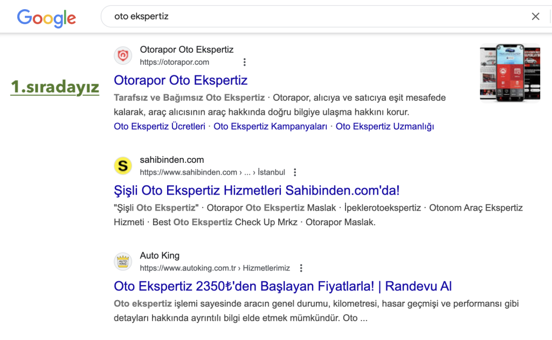The height and width of the screenshot is (340, 552).
Task: Click the Auto King favicon
Action: 123,262
